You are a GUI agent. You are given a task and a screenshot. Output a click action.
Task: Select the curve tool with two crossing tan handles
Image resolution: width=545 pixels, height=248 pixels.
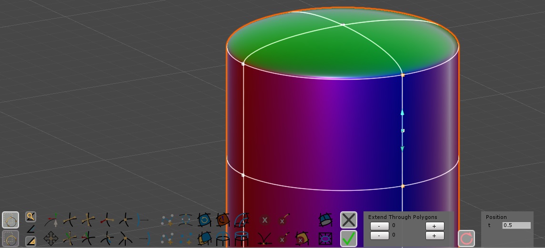(x=88, y=220)
